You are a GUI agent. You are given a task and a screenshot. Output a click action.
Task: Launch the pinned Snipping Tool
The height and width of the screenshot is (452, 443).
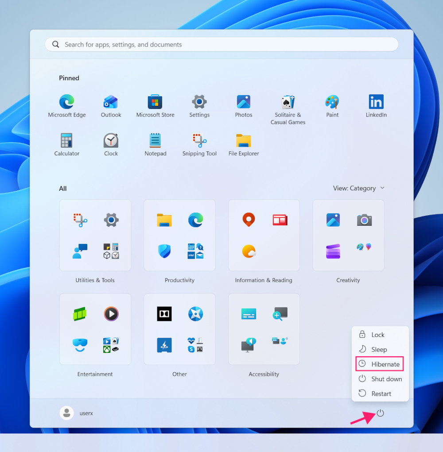pos(199,144)
